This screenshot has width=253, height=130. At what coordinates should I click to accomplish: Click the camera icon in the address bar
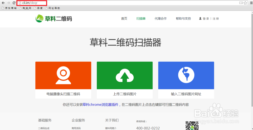(241, 3)
